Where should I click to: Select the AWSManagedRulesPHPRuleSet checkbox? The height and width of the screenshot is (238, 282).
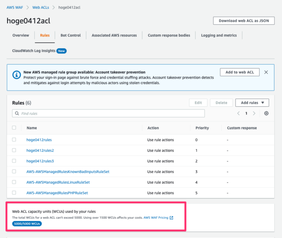[x=14, y=193]
